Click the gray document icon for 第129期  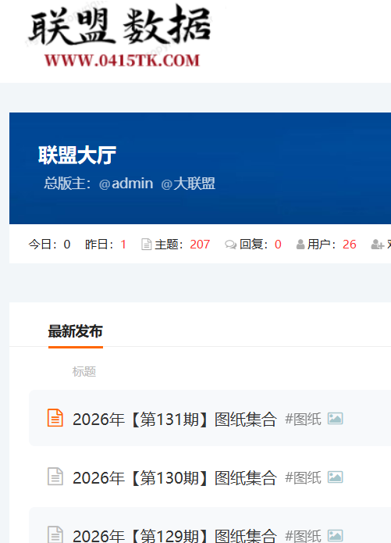click(55, 534)
